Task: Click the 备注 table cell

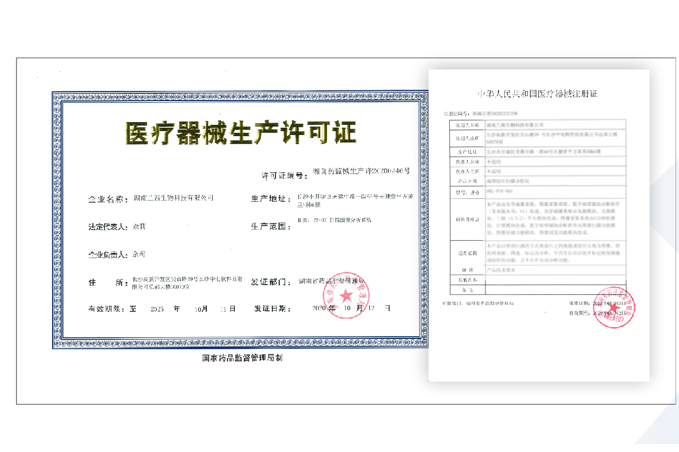Action: click(x=467, y=289)
